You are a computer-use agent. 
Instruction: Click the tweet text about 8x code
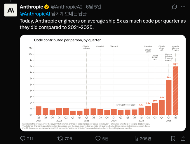(x=103, y=24)
